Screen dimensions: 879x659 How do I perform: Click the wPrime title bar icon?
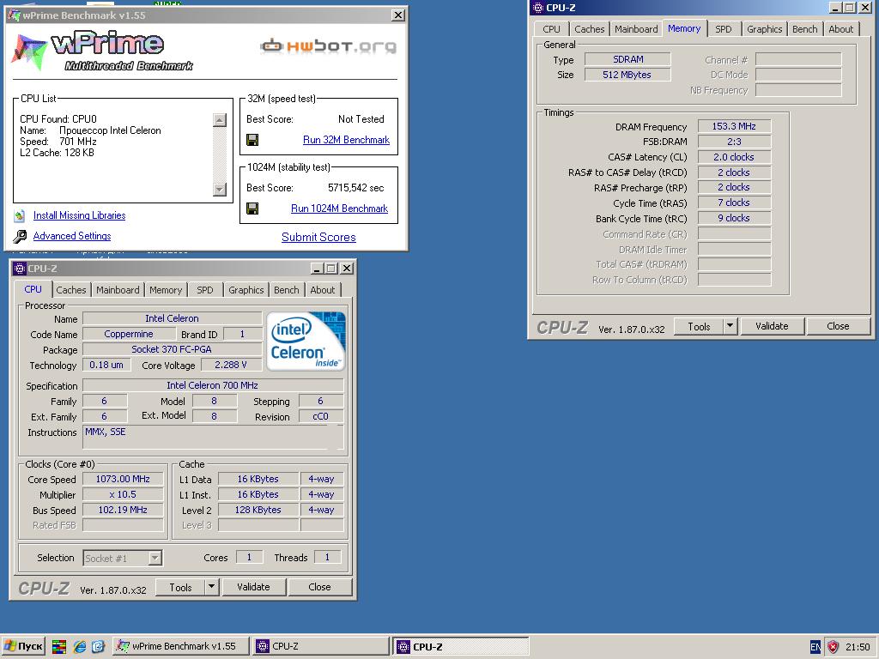(14, 15)
